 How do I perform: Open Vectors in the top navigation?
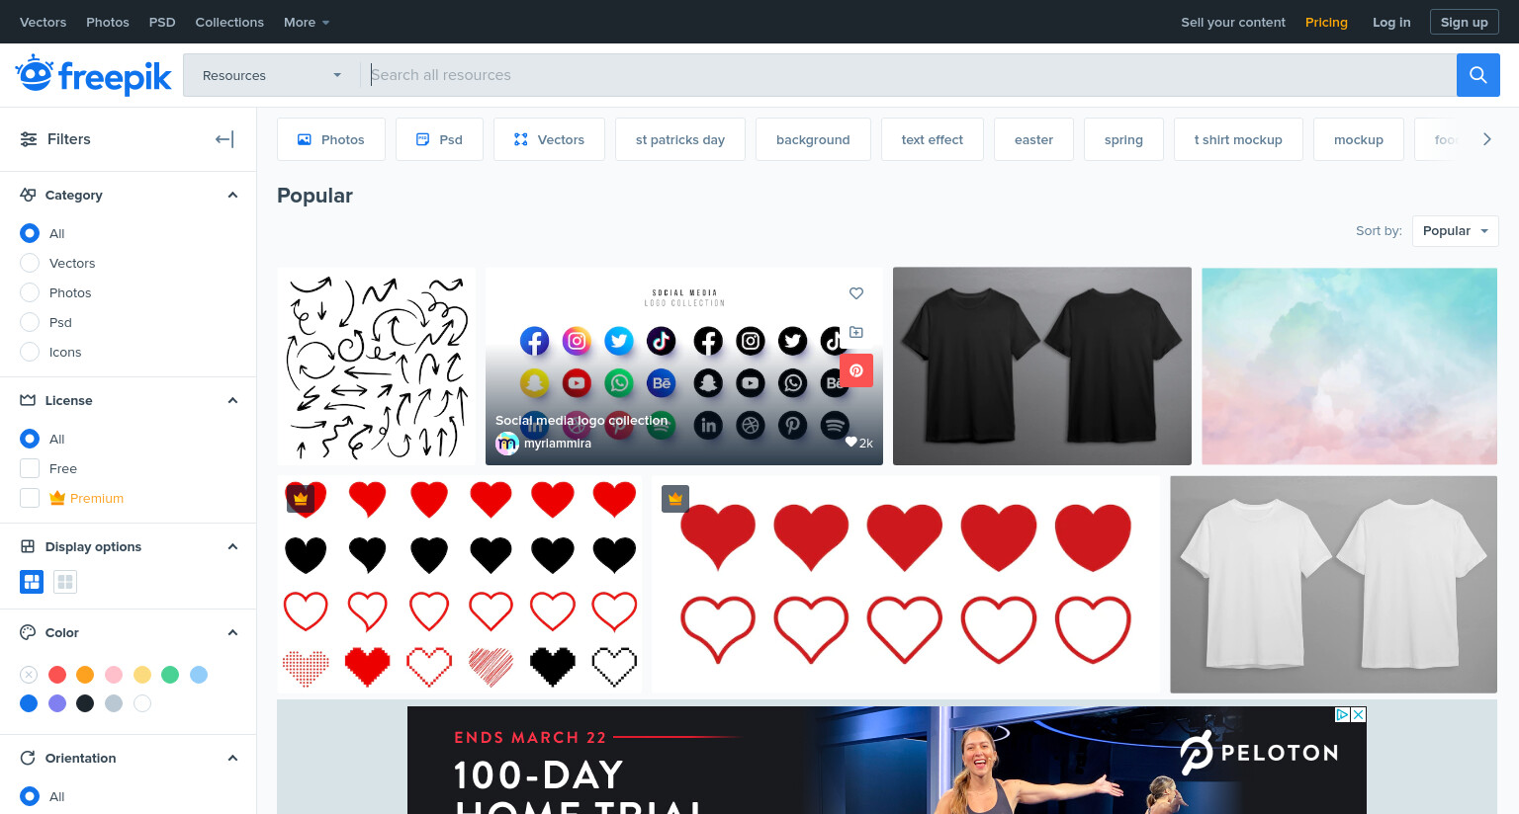pyautogui.click(x=44, y=22)
